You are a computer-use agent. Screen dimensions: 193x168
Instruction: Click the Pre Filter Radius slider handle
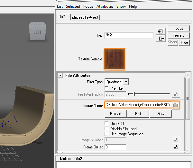click(134, 94)
